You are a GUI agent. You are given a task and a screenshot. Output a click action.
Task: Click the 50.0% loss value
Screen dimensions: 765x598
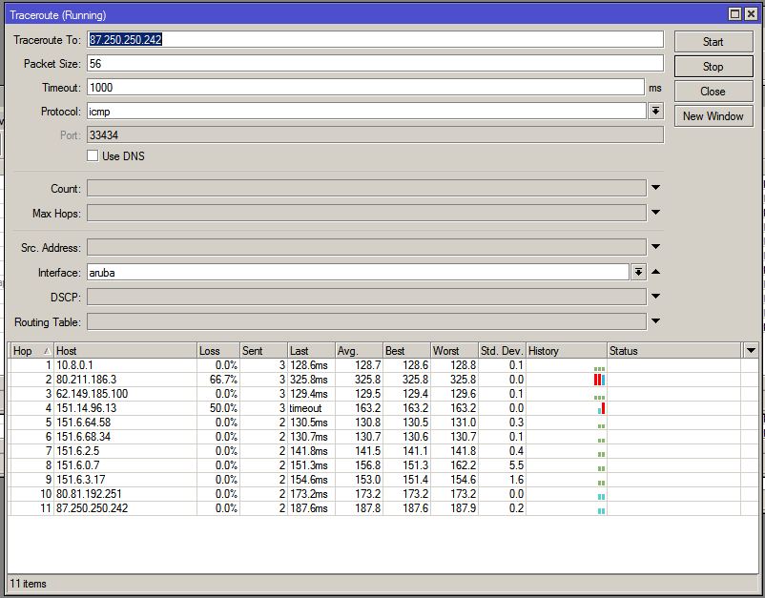pyautogui.click(x=223, y=408)
